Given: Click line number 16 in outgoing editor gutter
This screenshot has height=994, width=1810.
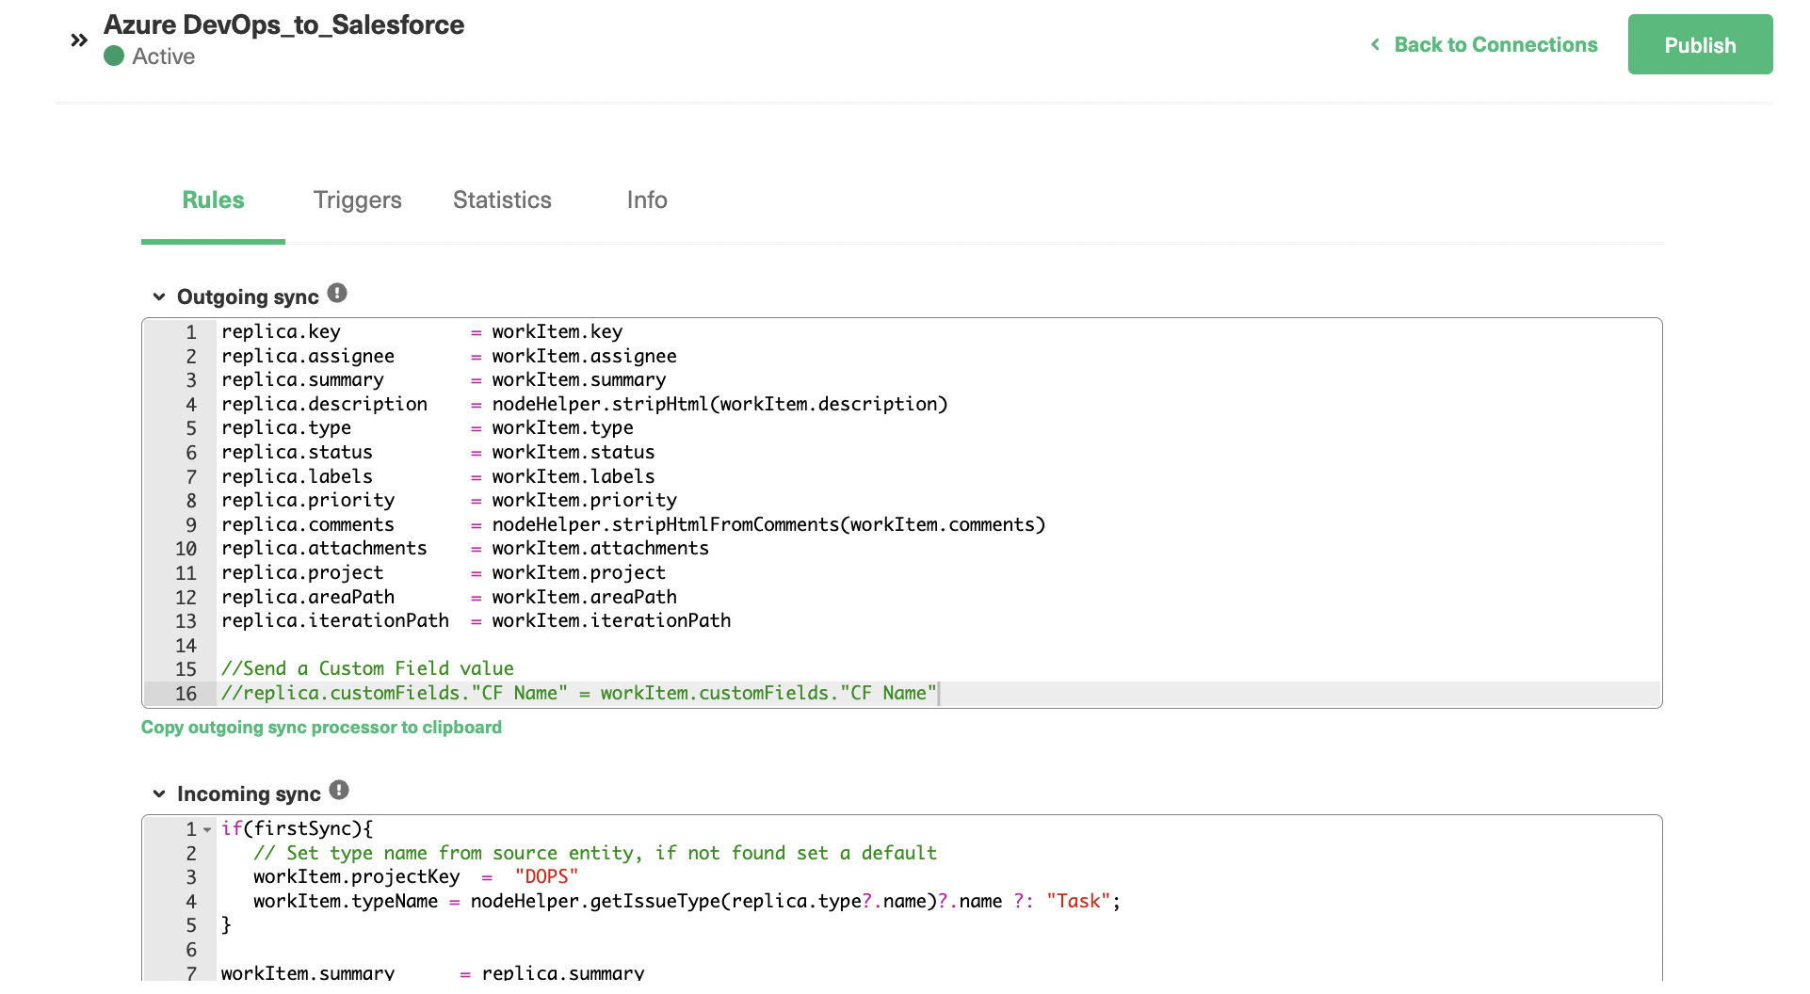Looking at the screenshot, I should coord(186,694).
